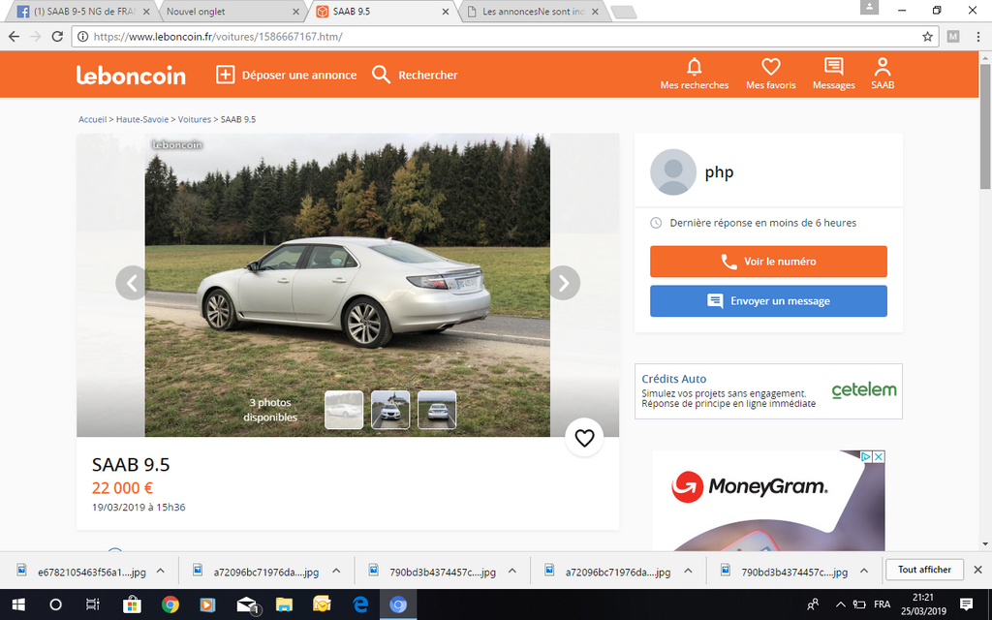Expand options for e6782105463f56a1 download
Viewport: 992px width, 620px height.
(161, 572)
